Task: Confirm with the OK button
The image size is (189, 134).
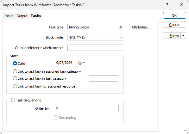Action: pos(174,15)
